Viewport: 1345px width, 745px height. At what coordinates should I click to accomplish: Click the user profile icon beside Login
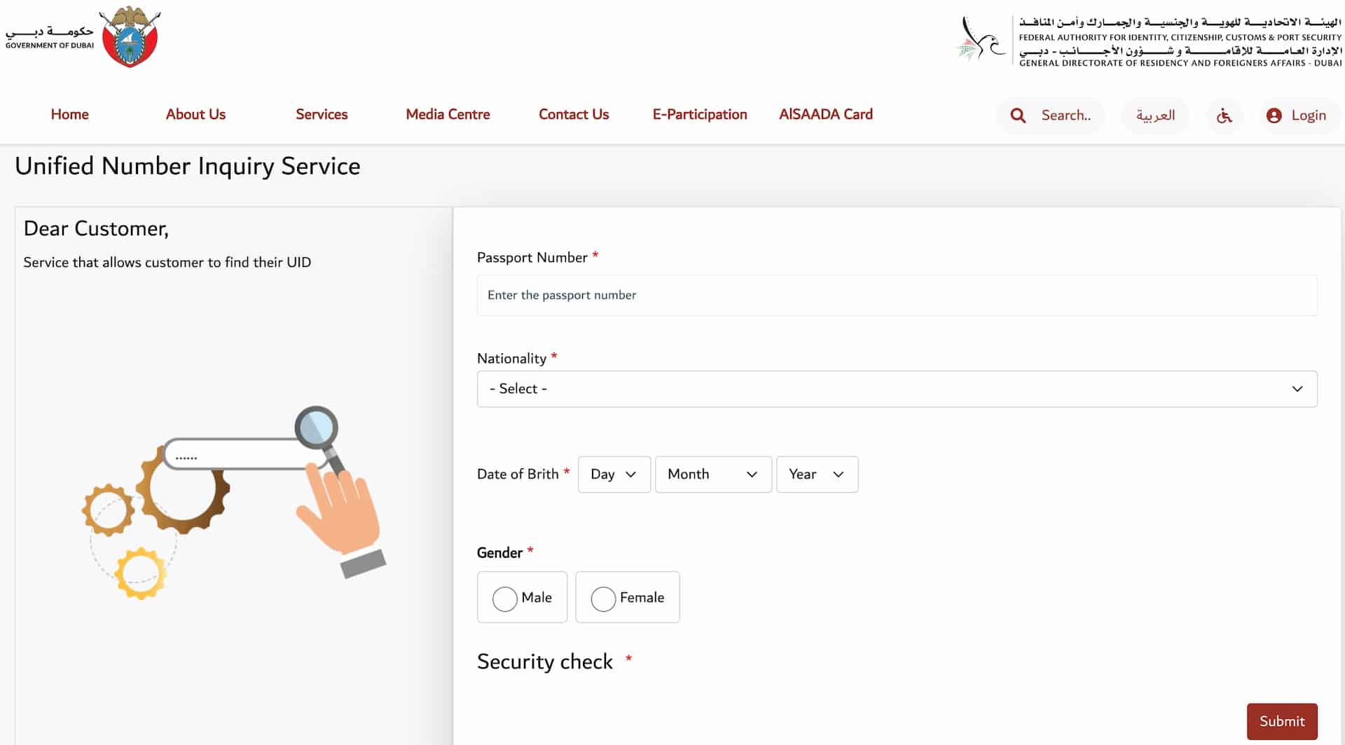[1274, 115]
